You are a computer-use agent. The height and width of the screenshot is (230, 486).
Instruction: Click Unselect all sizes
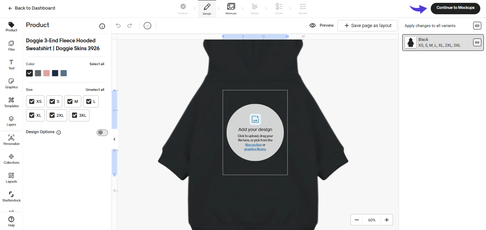(95, 90)
